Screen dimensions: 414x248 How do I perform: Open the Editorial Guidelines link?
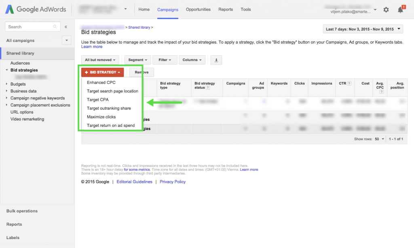(x=134, y=182)
